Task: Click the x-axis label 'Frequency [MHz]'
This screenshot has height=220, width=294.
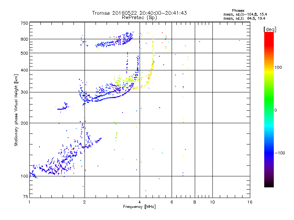Action: point(139,207)
